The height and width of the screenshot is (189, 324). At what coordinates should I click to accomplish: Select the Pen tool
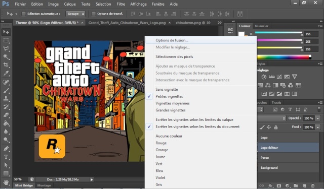(x=6, y=149)
